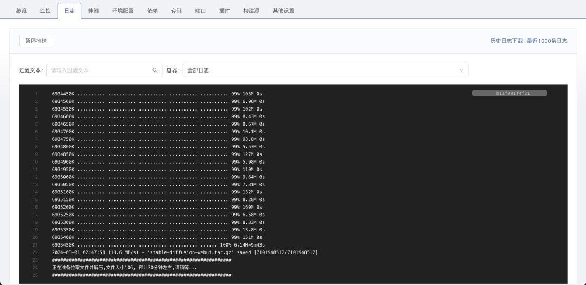Click the search magnifier icon in filter box
Image resolution: width=586 pixels, height=285 pixels.
click(x=155, y=70)
